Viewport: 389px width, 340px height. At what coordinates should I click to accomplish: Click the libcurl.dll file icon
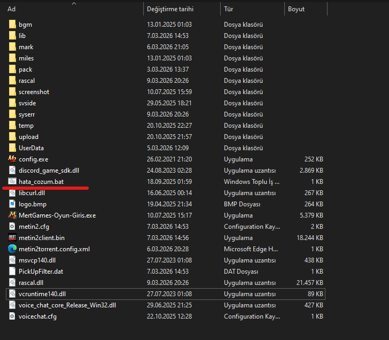(12, 192)
